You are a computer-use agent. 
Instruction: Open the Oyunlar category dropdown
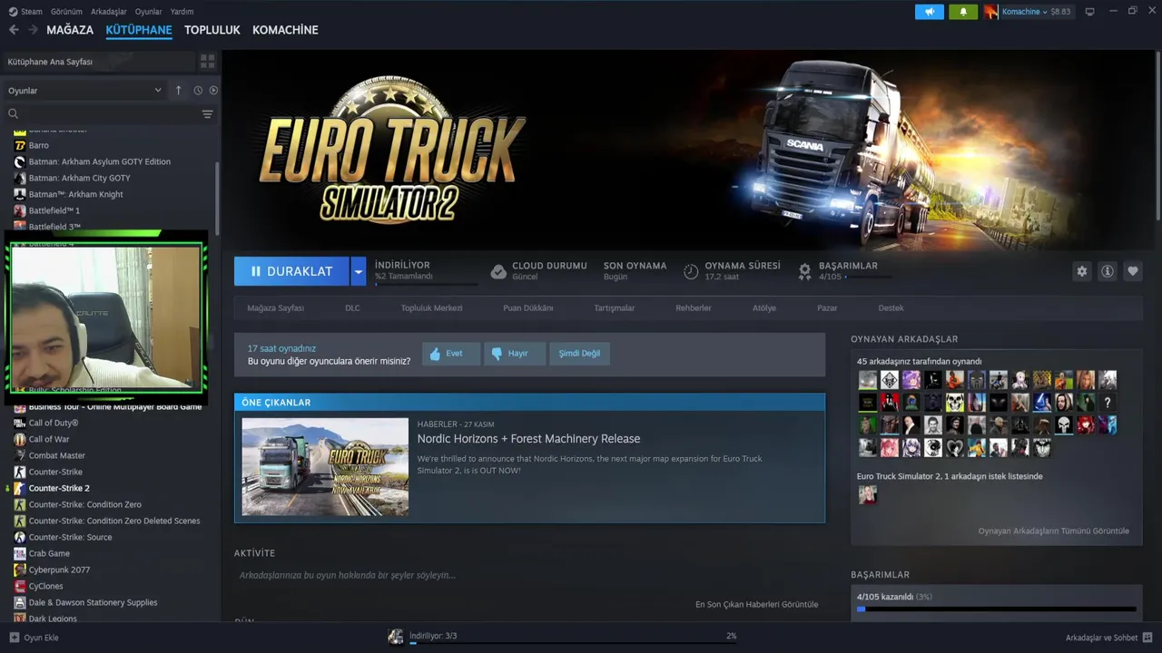point(84,91)
